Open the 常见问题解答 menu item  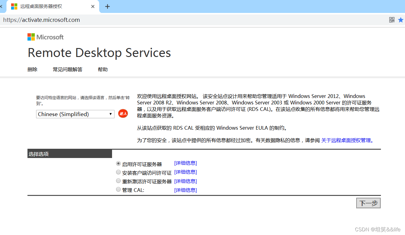coord(68,70)
